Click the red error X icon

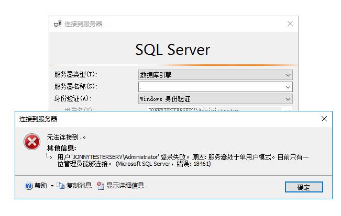pos(32,142)
